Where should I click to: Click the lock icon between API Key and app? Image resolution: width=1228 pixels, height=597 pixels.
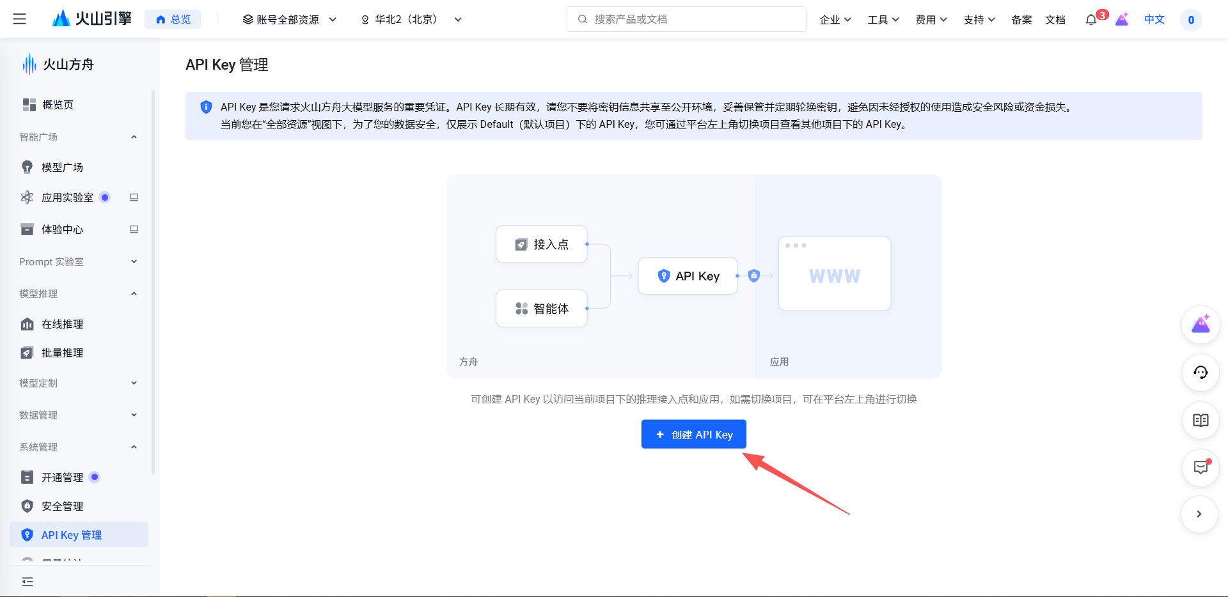click(x=754, y=275)
